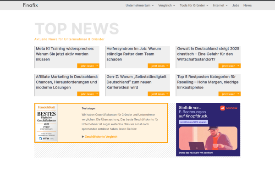Open Helfersyndrom im Job article headline

(134, 54)
